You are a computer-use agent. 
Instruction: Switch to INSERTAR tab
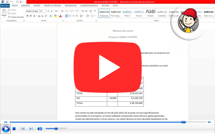click(26, 5)
